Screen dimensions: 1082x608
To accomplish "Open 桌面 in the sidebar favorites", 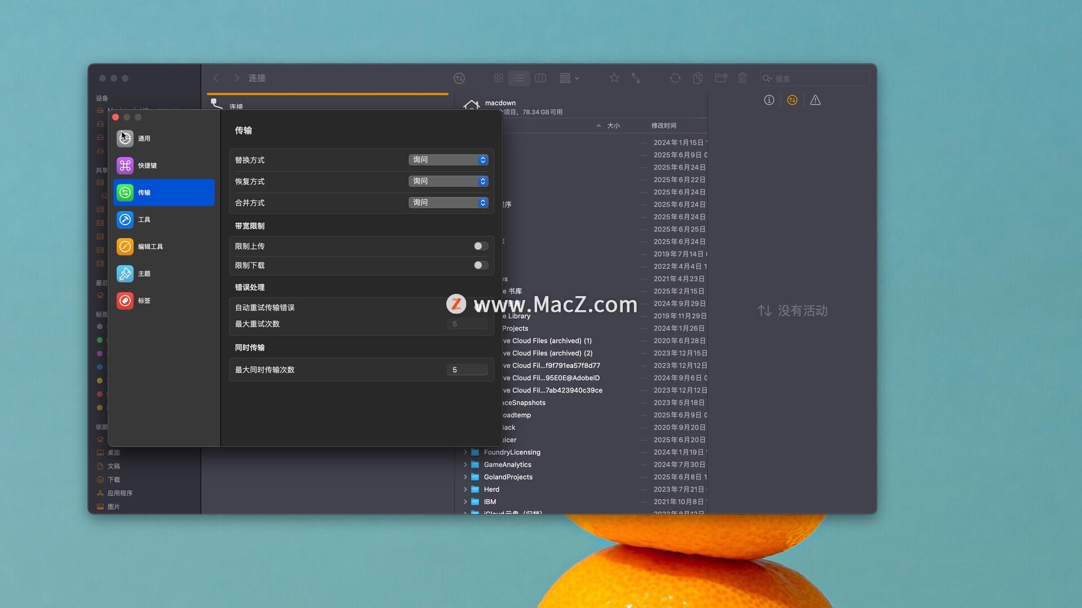I will [x=113, y=453].
